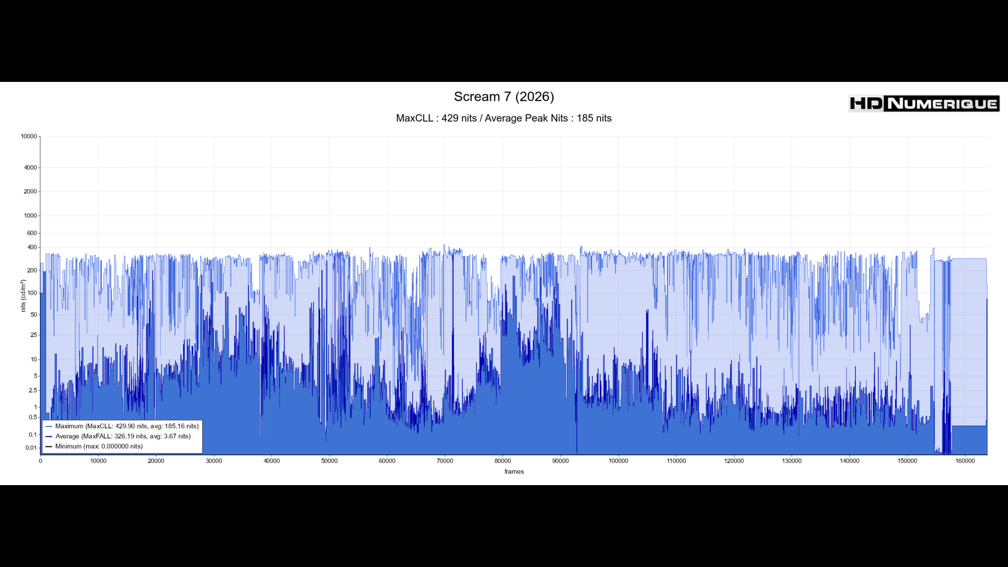1008x567 pixels.
Task: Click the x-axis tick label 90000
Action: (560, 461)
